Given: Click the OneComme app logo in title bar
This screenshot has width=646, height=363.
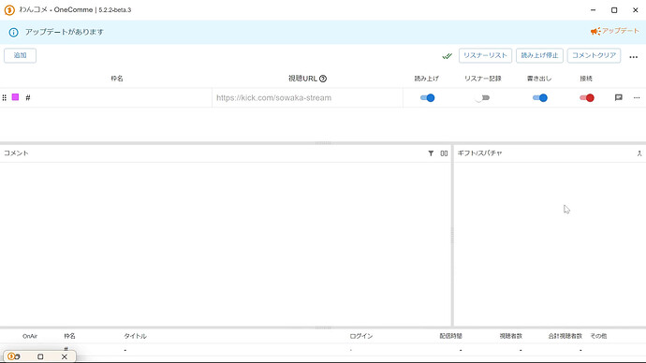Looking at the screenshot, I should (9, 10).
